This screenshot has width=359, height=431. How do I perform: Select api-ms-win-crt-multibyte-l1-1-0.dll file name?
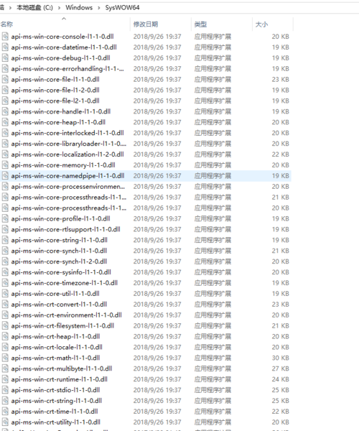click(x=62, y=369)
